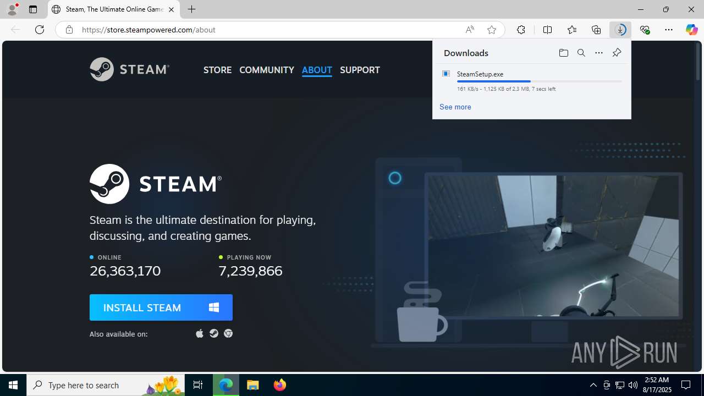Open the COMMUNITY menu item

267,70
